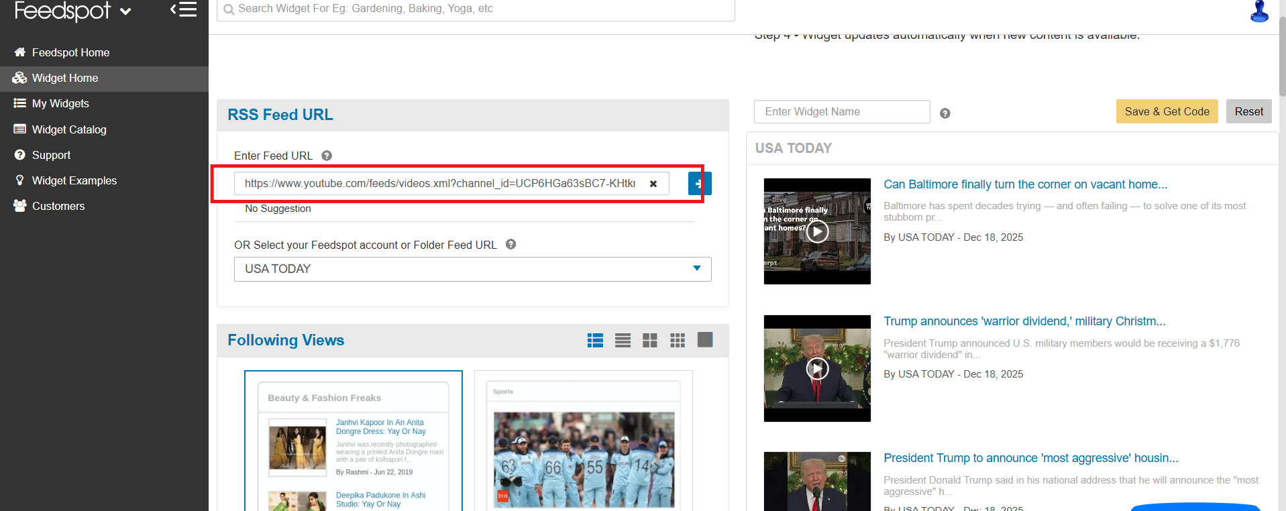
Task: Click the 'President Trump announced U.S. military' description
Action: pyautogui.click(x=1061, y=349)
